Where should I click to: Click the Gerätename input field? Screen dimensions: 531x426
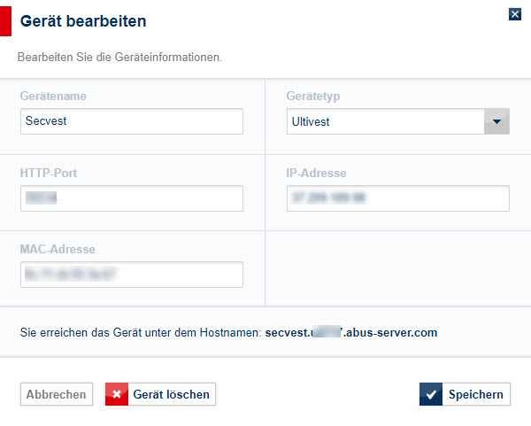131,121
